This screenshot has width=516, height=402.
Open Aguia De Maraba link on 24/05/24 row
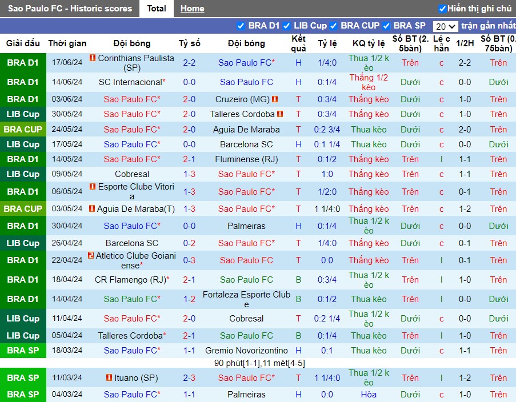click(x=246, y=130)
